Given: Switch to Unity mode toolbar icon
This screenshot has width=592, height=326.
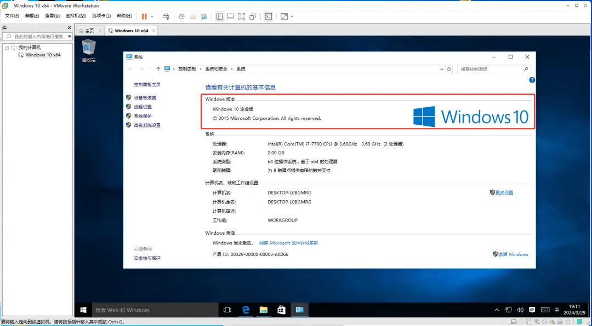Looking at the screenshot, I should 253,16.
